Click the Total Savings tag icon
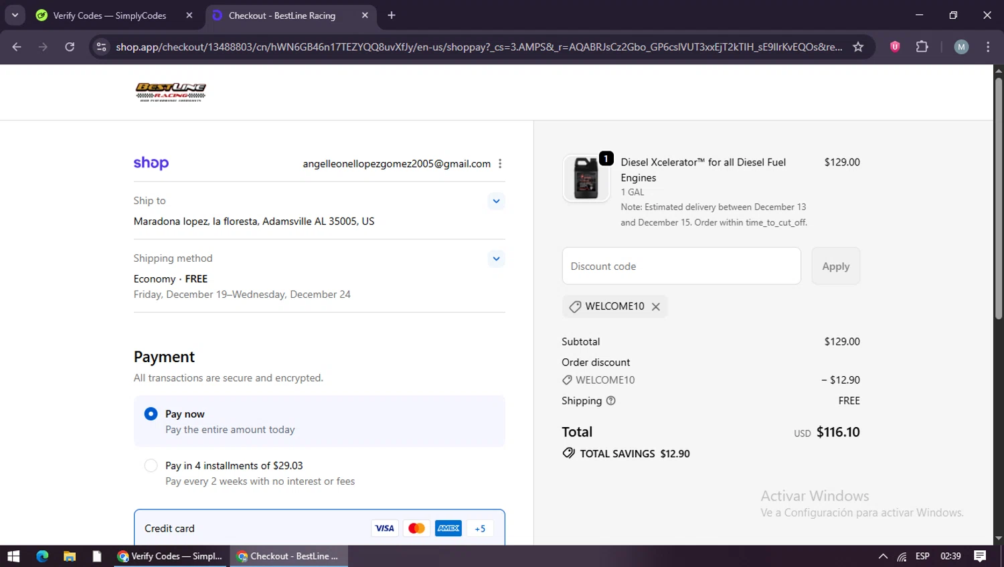This screenshot has height=567, width=1004. click(x=568, y=453)
